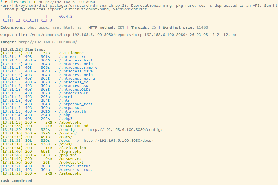278x185 pixels.
Task: Click the 7KB size of CHANGELOG.md
Action: tap(49, 126)
